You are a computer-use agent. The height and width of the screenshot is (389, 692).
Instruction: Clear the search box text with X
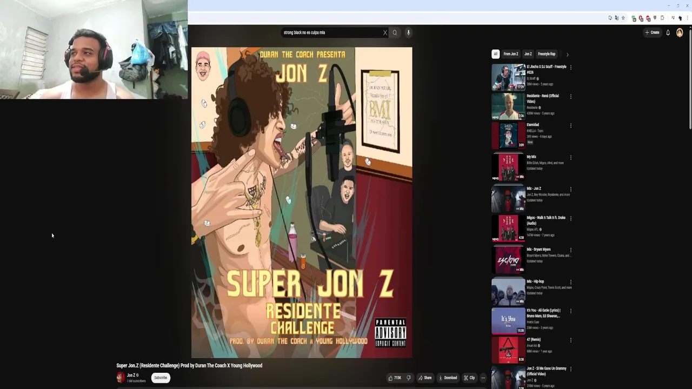pos(385,32)
